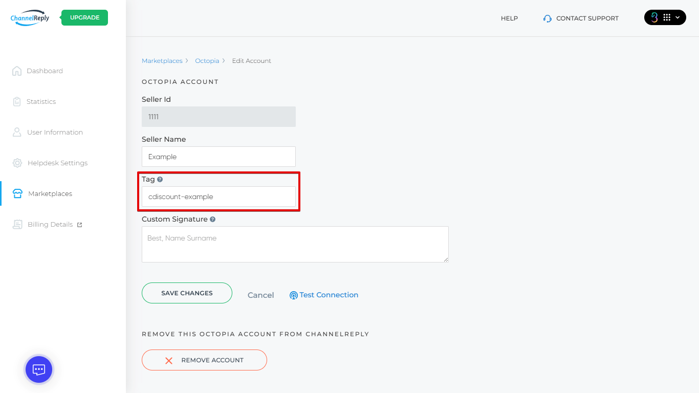
Task: Click the Statistics clipboard icon
Action: (17, 101)
